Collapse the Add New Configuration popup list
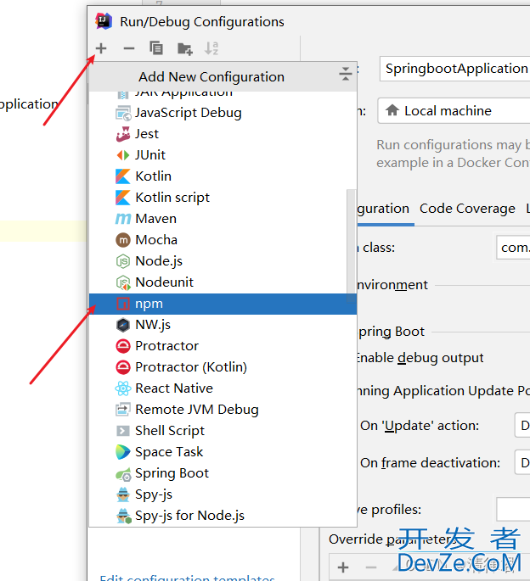The height and width of the screenshot is (581, 530). point(345,74)
